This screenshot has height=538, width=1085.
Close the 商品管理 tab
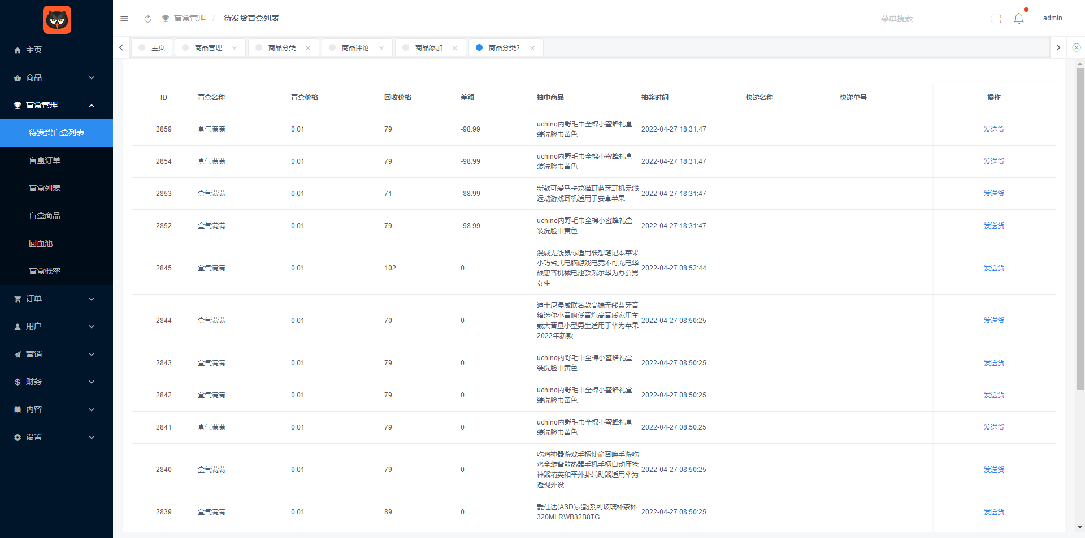(235, 48)
